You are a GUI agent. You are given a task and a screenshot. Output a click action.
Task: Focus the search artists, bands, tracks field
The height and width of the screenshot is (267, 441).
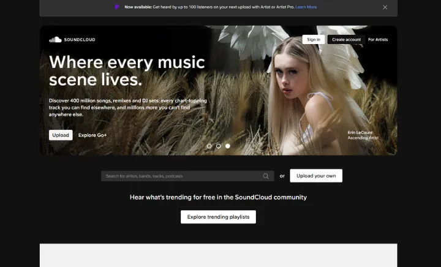point(187,176)
